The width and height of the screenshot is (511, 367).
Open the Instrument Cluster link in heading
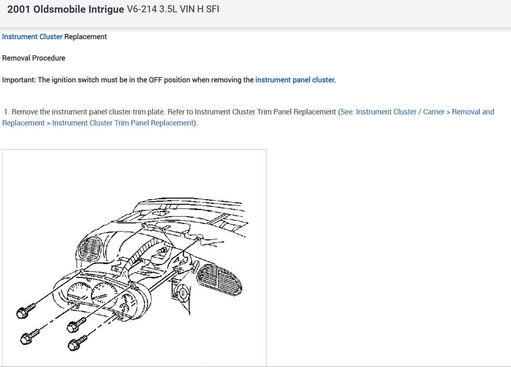(32, 37)
